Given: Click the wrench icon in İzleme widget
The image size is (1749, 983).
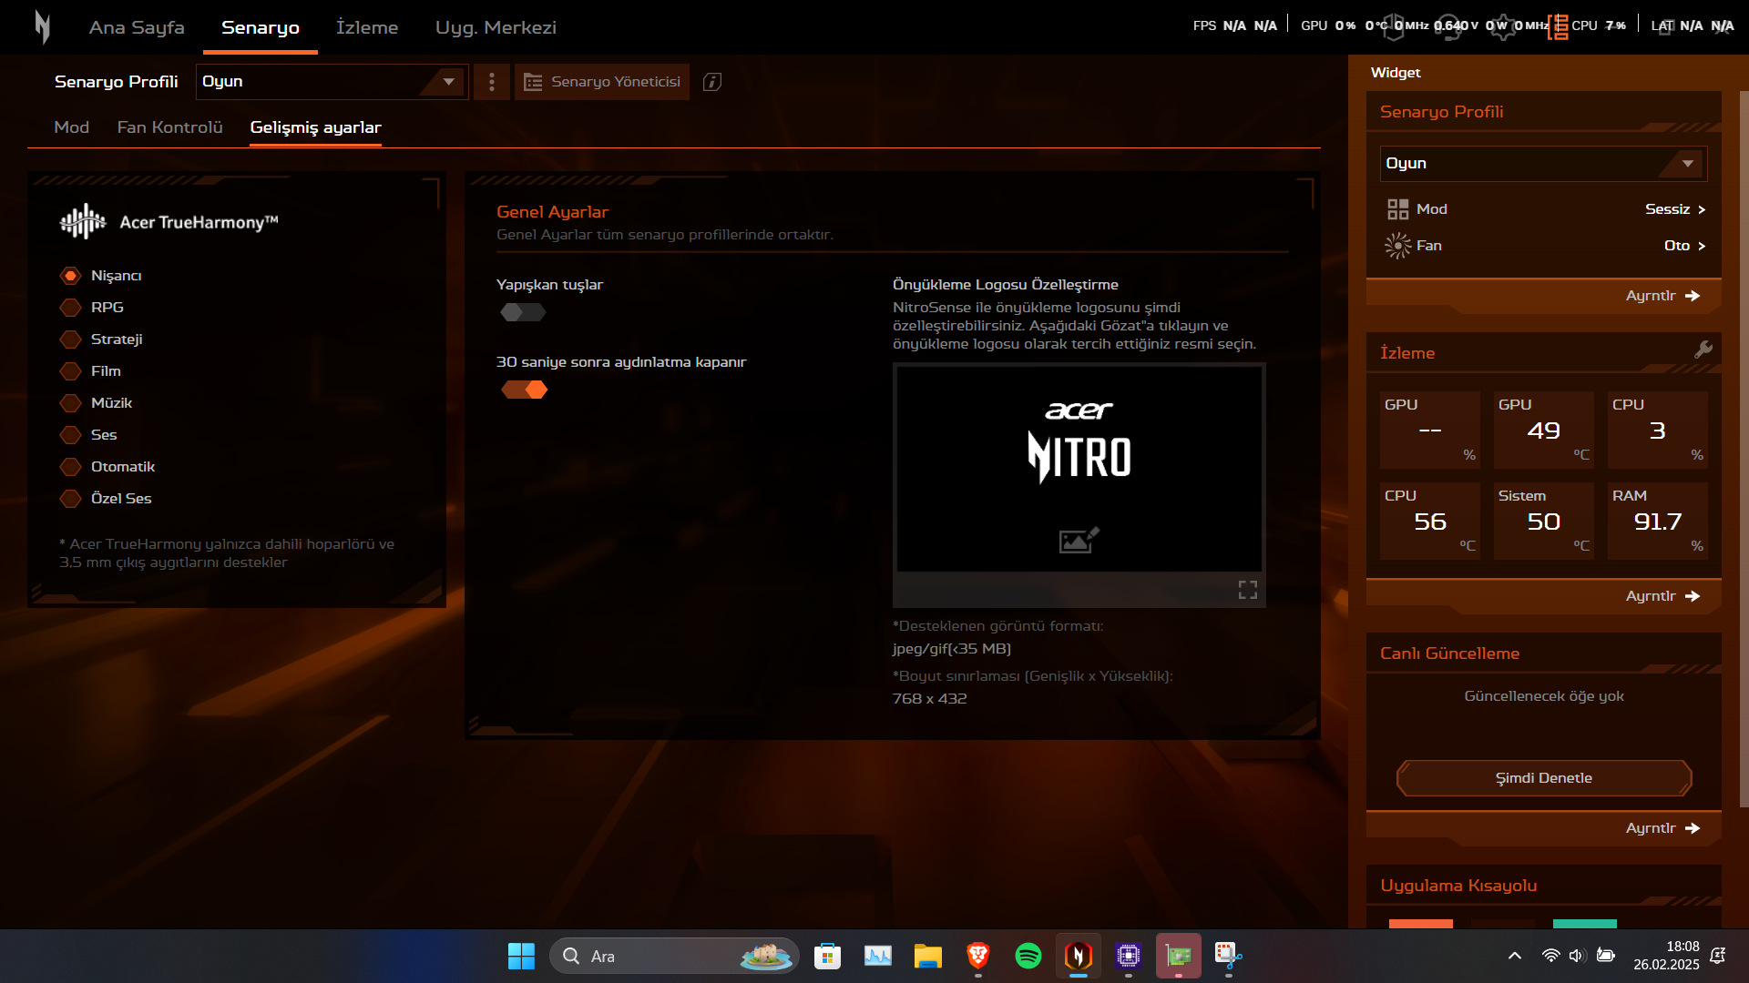Looking at the screenshot, I should tap(1703, 350).
